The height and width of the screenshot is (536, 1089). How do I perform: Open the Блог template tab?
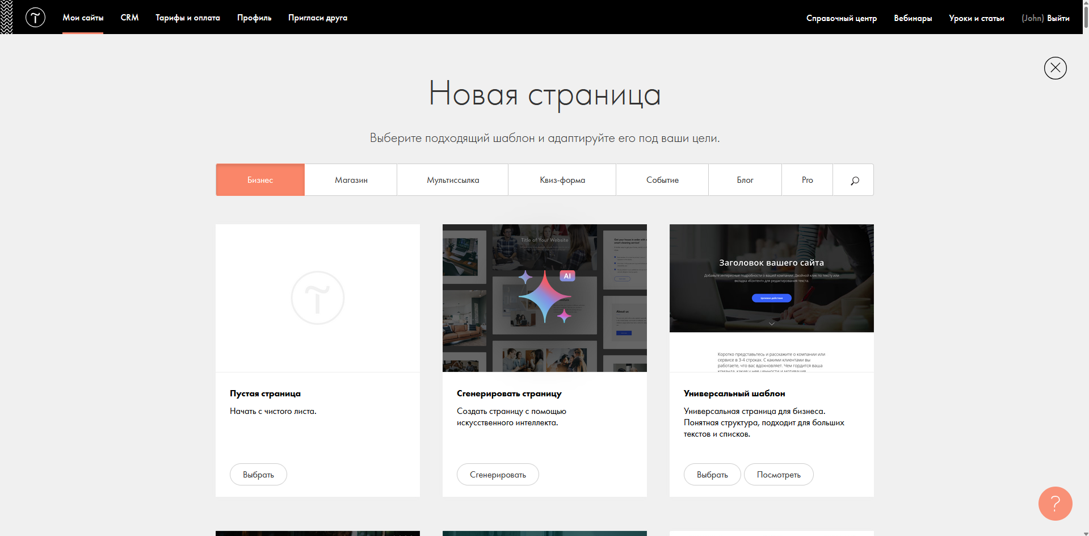pos(745,179)
